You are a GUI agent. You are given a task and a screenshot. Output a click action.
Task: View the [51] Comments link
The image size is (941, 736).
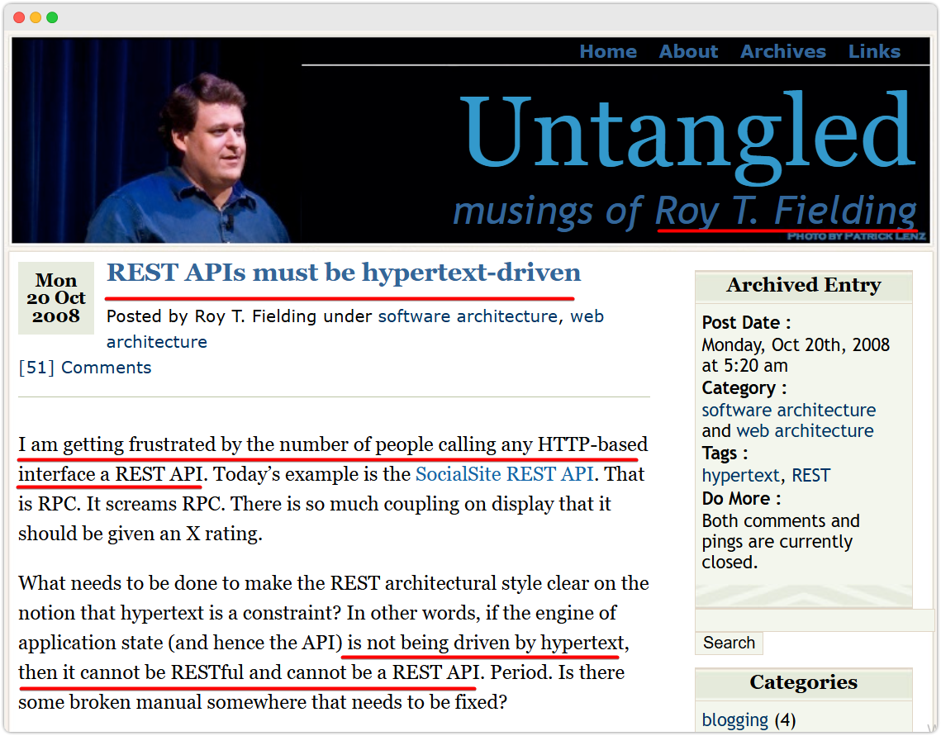(84, 367)
